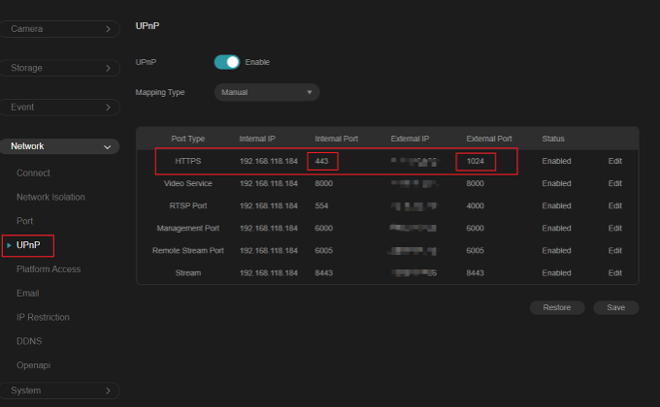The image size is (660, 407).
Task: Open the Email settings page
Action: click(x=28, y=293)
